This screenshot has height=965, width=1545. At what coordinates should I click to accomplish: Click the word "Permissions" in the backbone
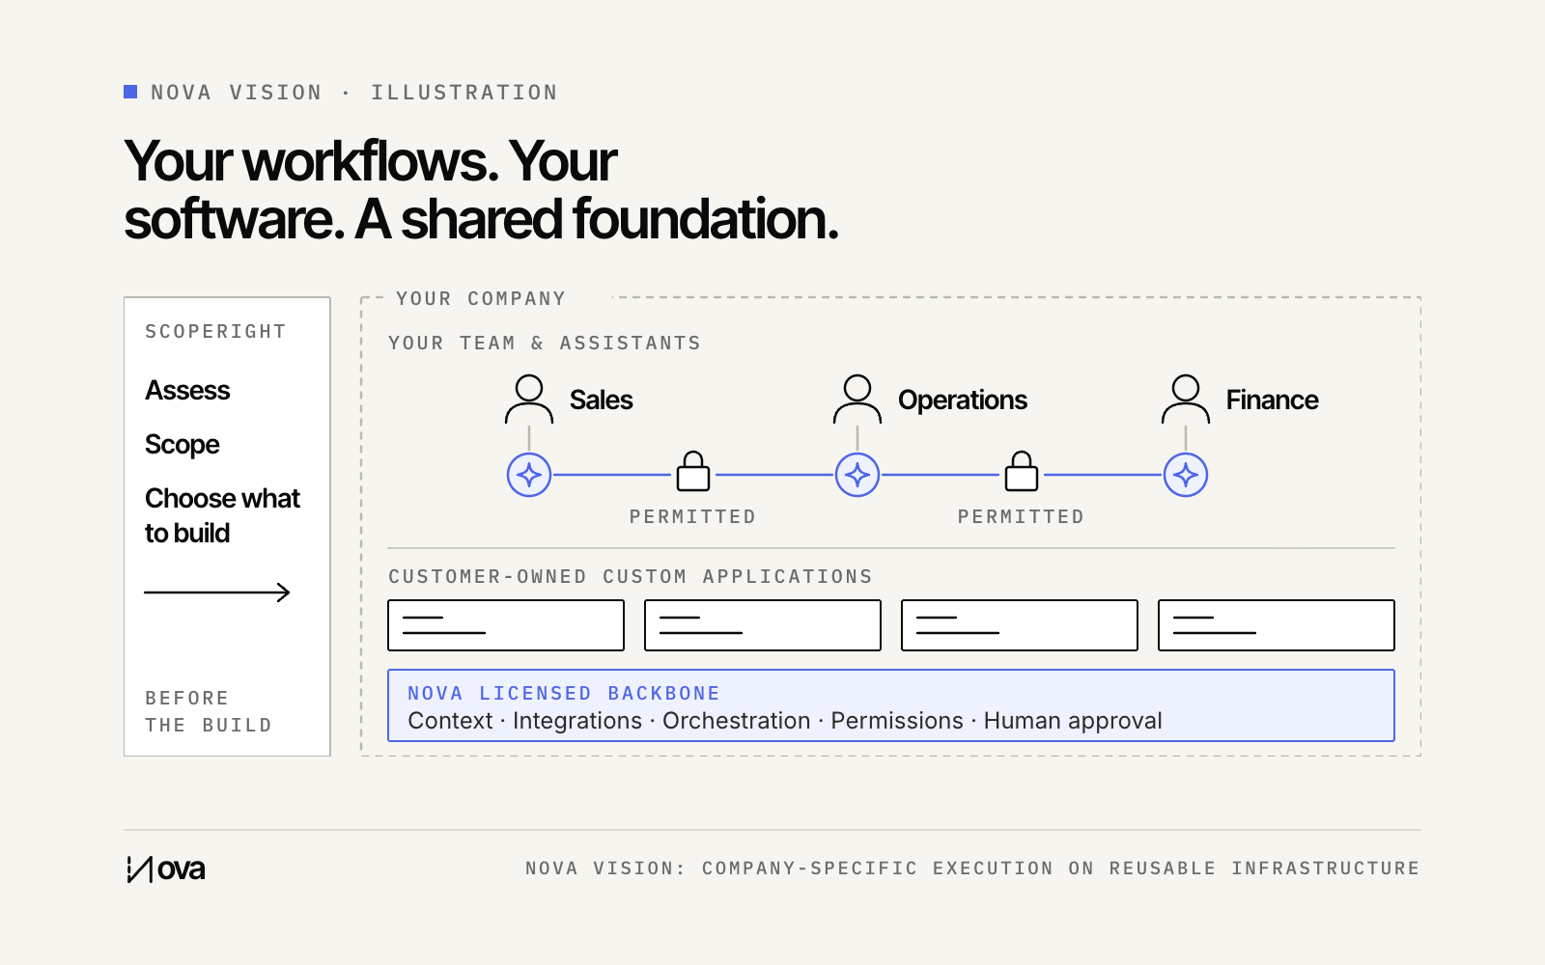point(897,721)
